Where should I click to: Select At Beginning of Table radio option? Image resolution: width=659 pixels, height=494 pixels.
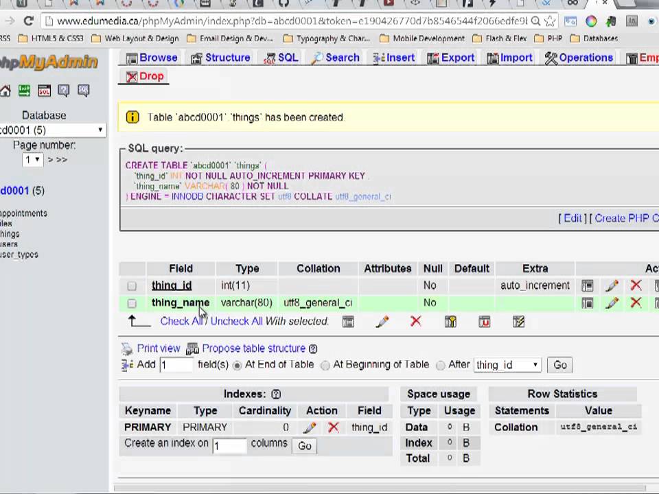(x=325, y=366)
